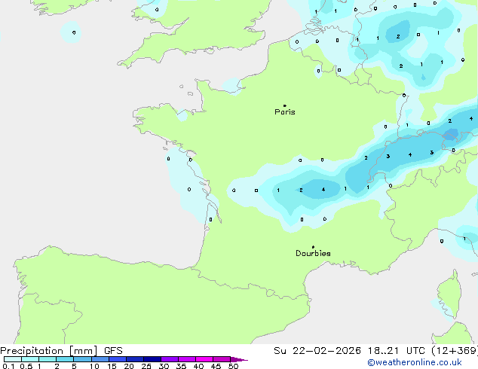Pick the 0.1–0.5 mm legend color
478x369 pixels.
pos(13,359)
